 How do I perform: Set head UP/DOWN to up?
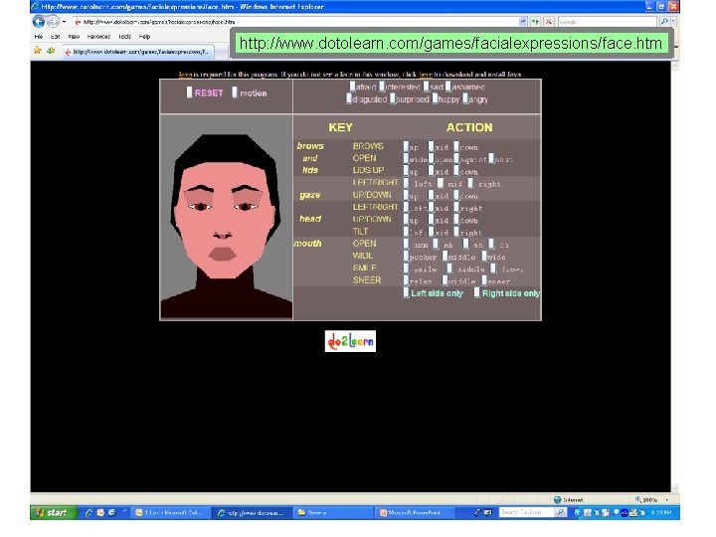coord(406,219)
